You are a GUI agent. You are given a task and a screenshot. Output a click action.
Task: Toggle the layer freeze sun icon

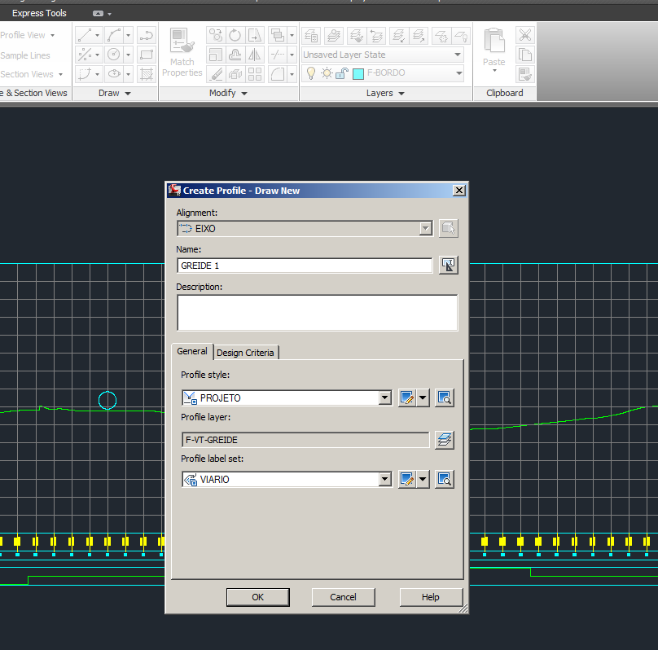[x=327, y=73]
